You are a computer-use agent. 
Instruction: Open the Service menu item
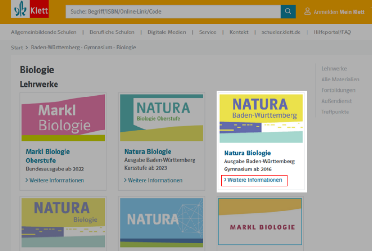[x=207, y=32]
